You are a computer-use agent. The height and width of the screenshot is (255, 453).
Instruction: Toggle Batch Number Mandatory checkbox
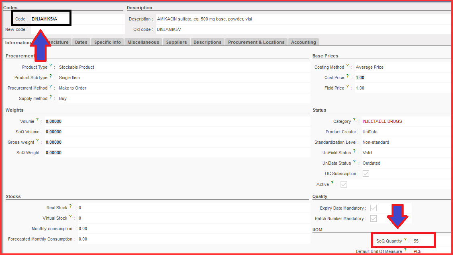373,218
